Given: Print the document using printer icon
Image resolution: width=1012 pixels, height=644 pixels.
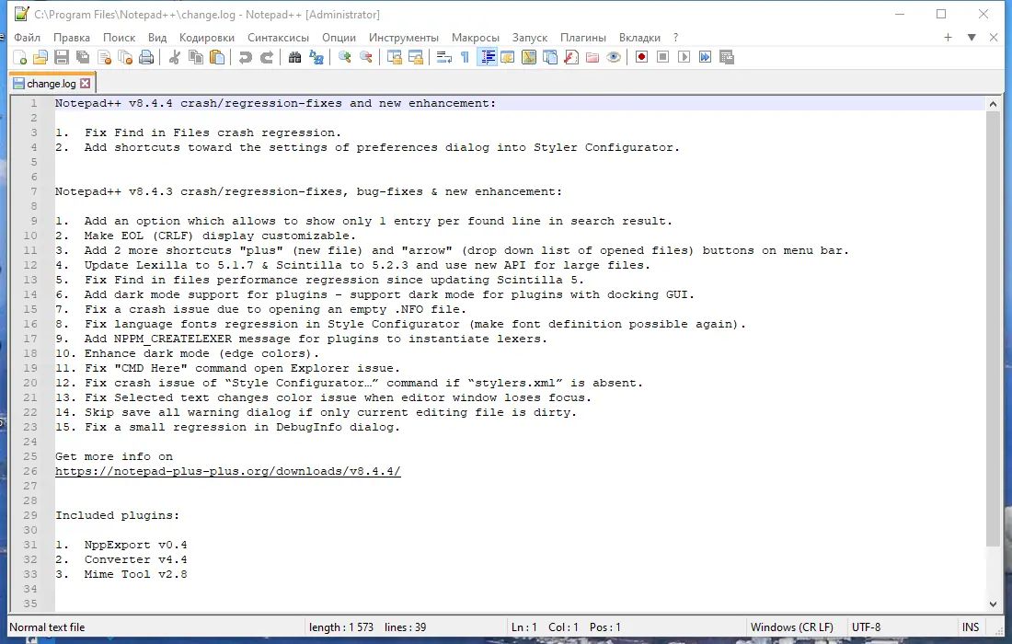Looking at the screenshot, I should (147, 57).
